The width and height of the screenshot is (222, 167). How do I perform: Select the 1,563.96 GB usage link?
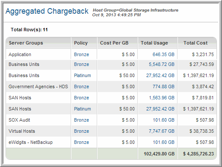162,98
